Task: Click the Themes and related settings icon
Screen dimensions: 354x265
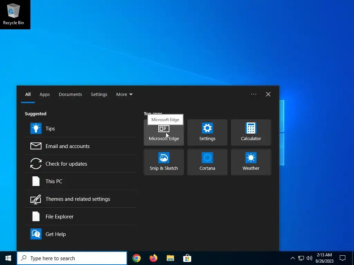Action: coord(36,199)
